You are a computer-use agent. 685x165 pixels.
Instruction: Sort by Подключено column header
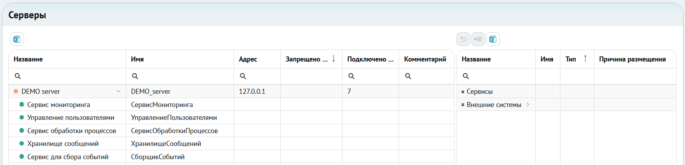pyautogui.click(x=371, y=59)
